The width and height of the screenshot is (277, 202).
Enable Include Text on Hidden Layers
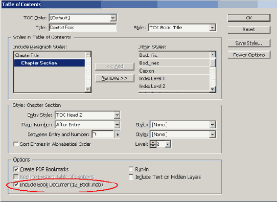131,177
